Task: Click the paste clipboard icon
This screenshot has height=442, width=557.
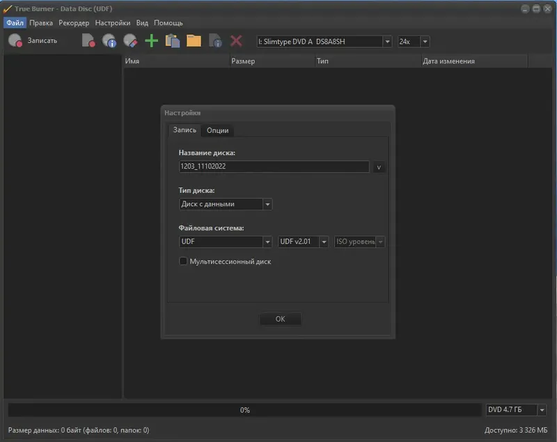Action: point(173,40)
